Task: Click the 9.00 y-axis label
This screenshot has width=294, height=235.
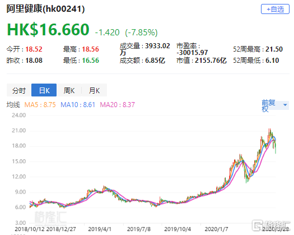Action: [x=20, y=192]
